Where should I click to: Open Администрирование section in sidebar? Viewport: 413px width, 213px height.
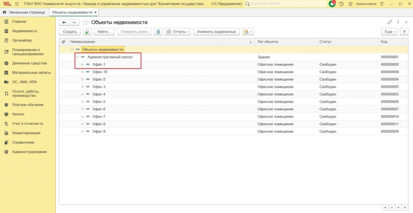click(x=29, y=152)
